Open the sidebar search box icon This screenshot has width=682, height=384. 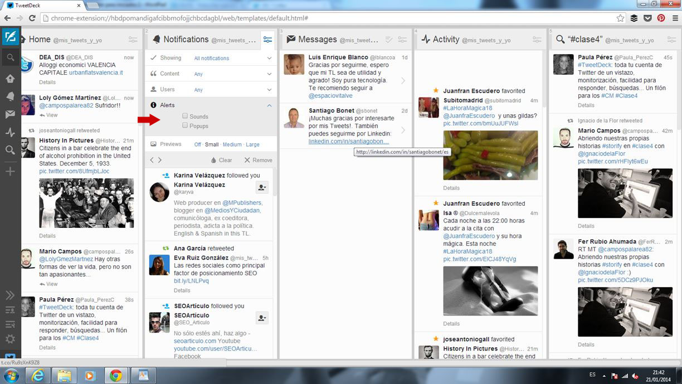[10, 57]
